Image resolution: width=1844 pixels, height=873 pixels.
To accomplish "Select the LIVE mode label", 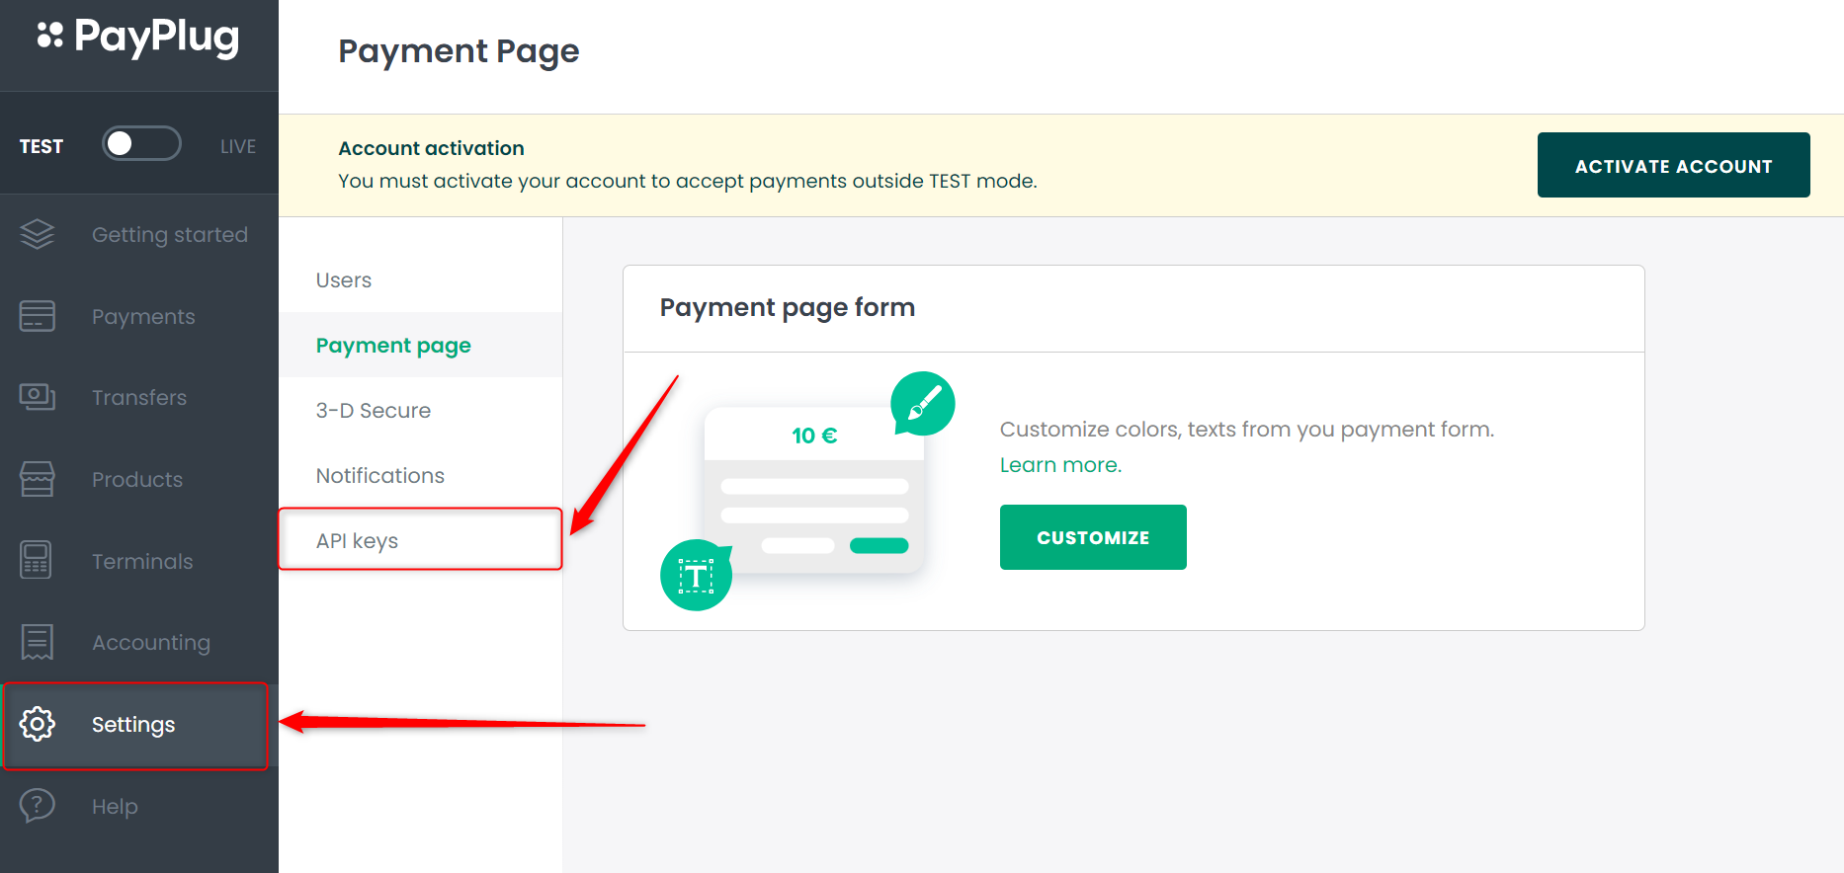I will pos(238,146).
